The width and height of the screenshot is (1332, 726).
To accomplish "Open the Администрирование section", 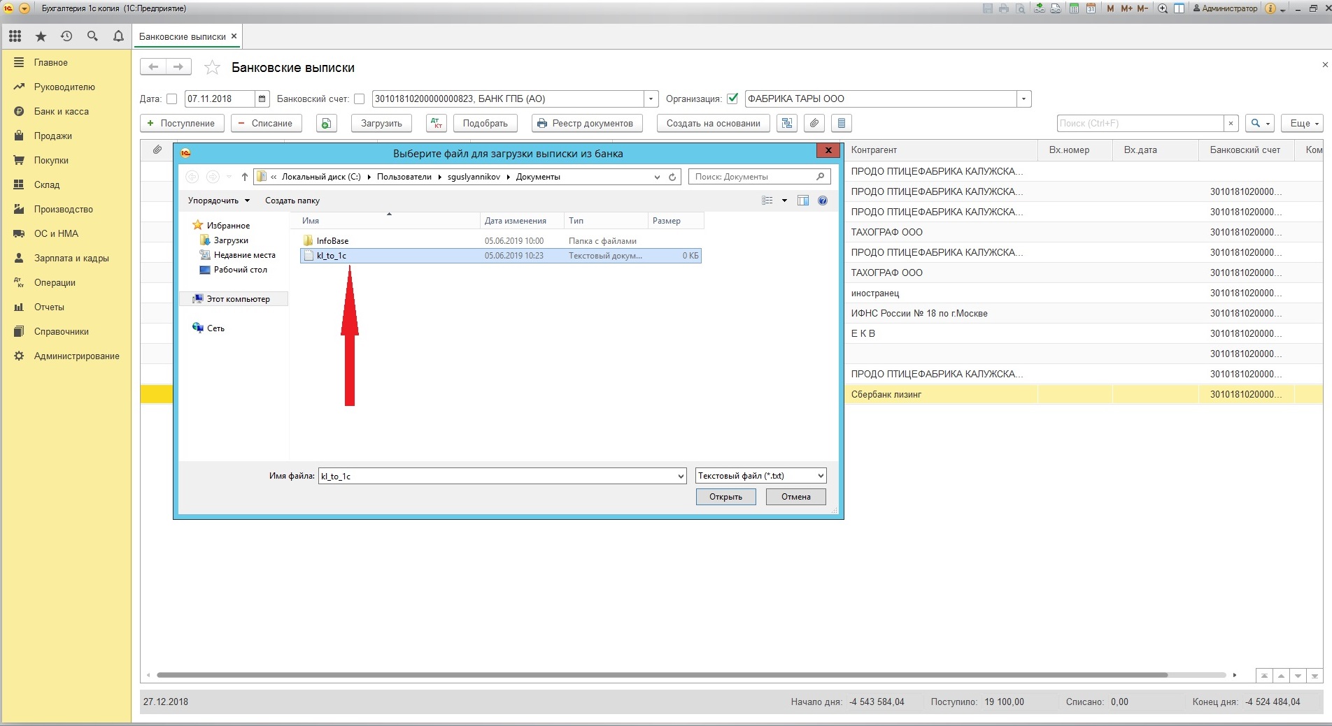I will click(x=77, y=356).
